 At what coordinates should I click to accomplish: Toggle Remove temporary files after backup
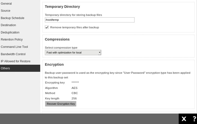(47, 27)
